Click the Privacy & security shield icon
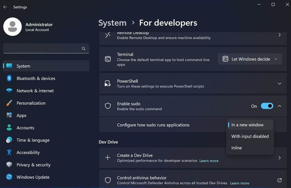The width and height of the screenshot is (291, 188). click(9, 164)
